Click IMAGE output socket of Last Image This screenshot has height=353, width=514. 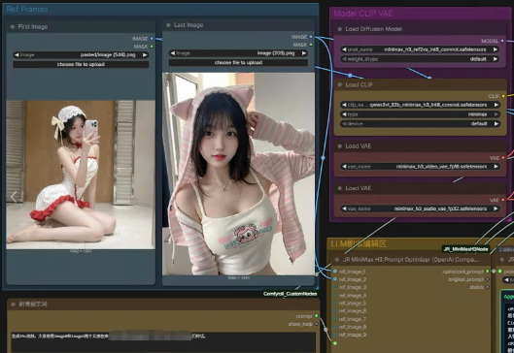(311, 37)
